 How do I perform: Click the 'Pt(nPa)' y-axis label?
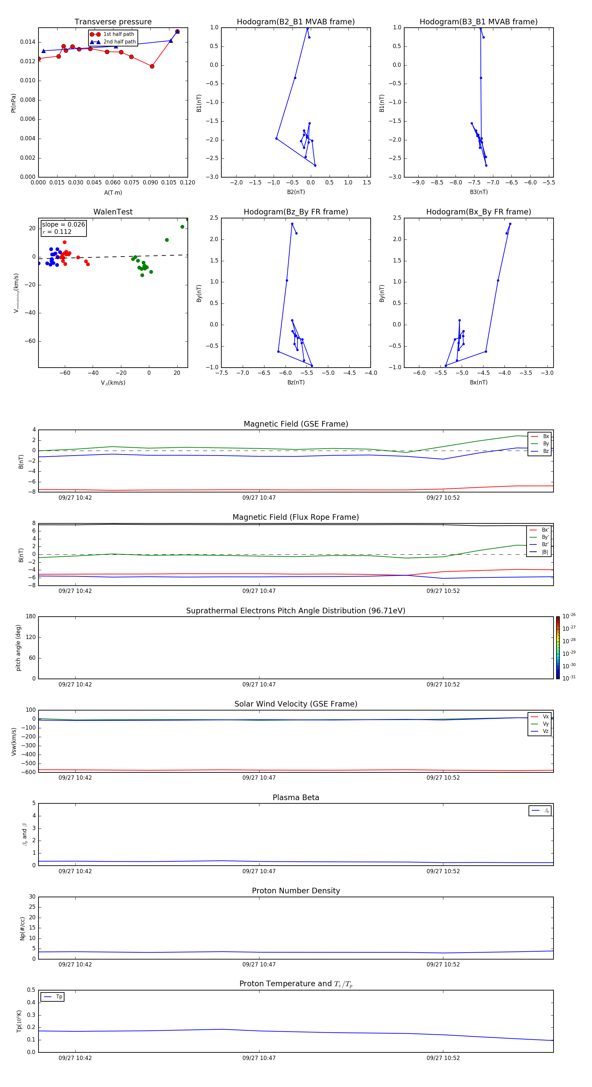point(13,103)
